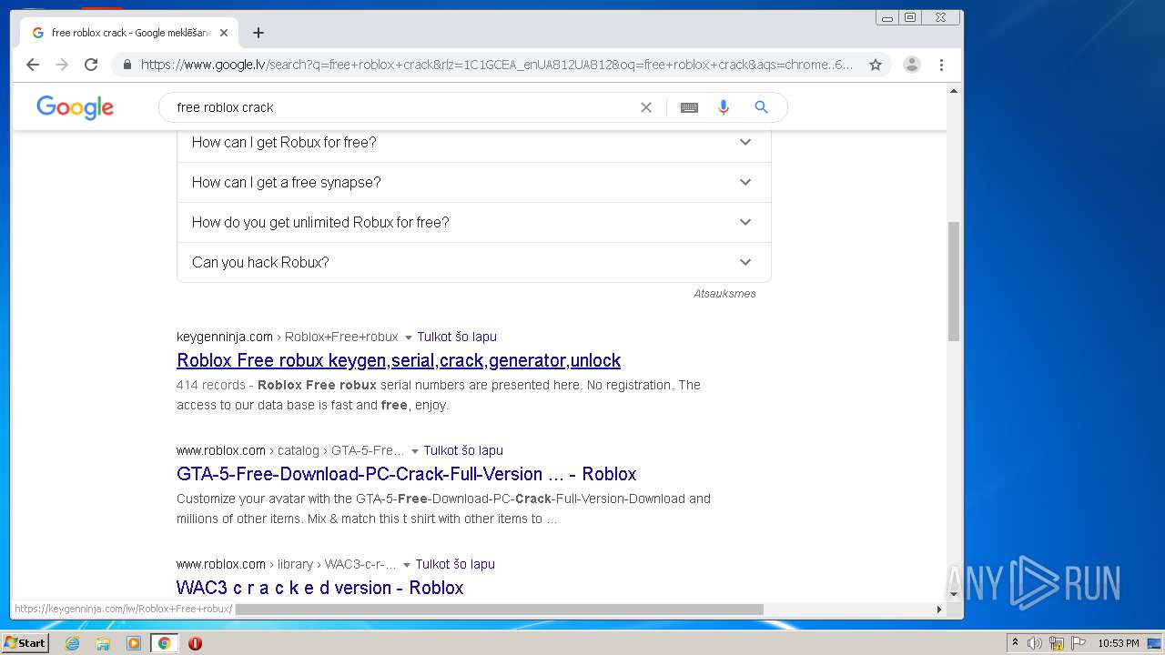Open the Chrome profile avatar menu

[x=912, y=65]
